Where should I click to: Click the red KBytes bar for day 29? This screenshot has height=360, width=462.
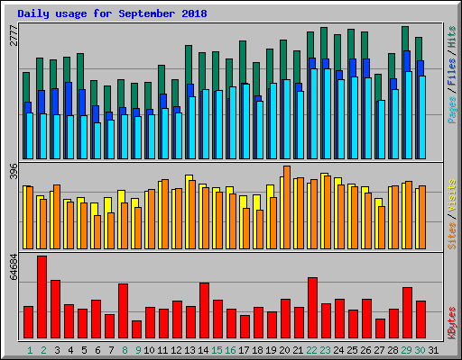pos(408,313)
